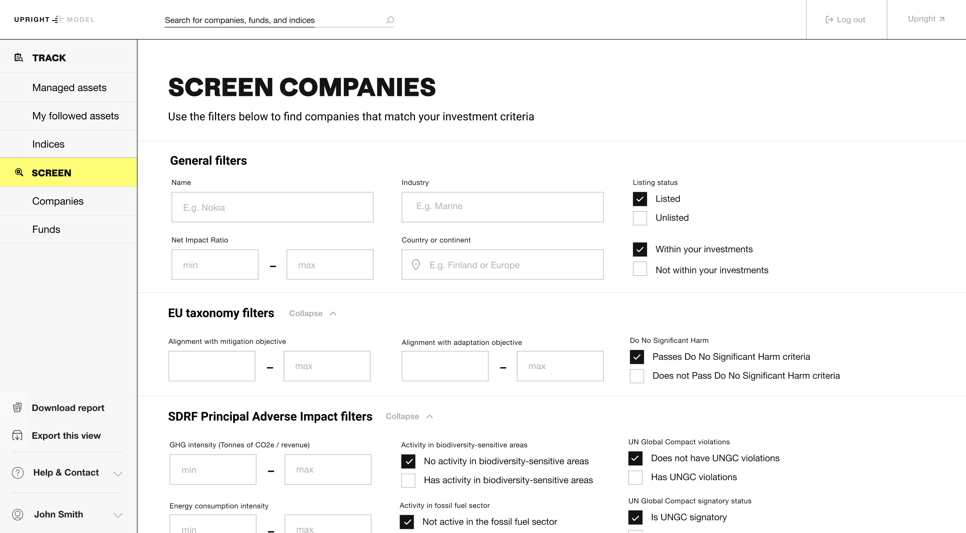Click the Industry input field

502,207
